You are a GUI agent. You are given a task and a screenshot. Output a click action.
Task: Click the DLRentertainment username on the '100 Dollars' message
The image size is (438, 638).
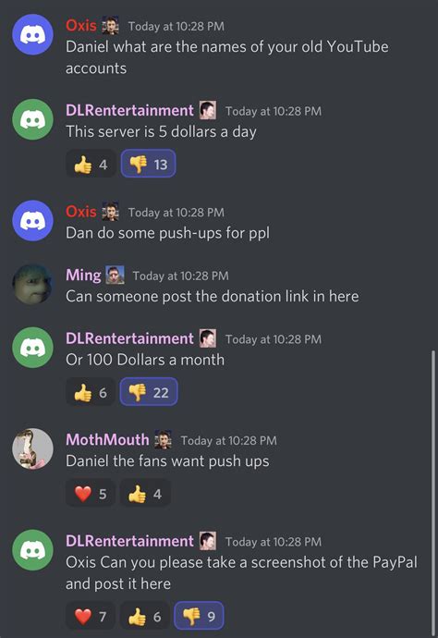pyautogui.click(x=129, y=338)
